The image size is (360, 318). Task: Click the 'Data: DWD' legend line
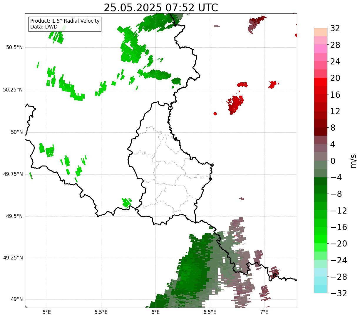(44, 27)
